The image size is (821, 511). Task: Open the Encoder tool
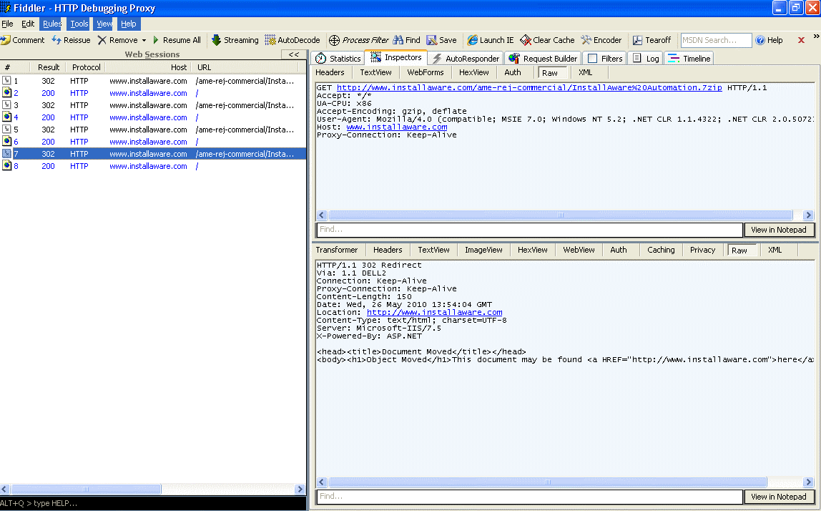pyautogui.click(x=601, y=40)
